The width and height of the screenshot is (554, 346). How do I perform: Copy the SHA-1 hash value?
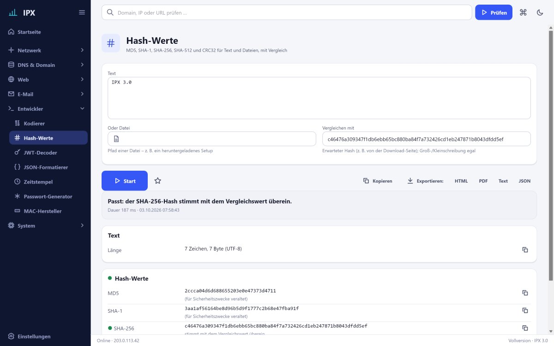[525, 310]
